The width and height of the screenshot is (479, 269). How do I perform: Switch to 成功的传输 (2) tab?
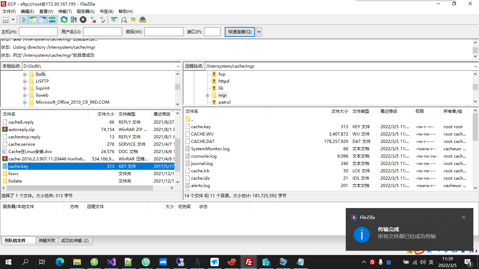click(75, 241)
